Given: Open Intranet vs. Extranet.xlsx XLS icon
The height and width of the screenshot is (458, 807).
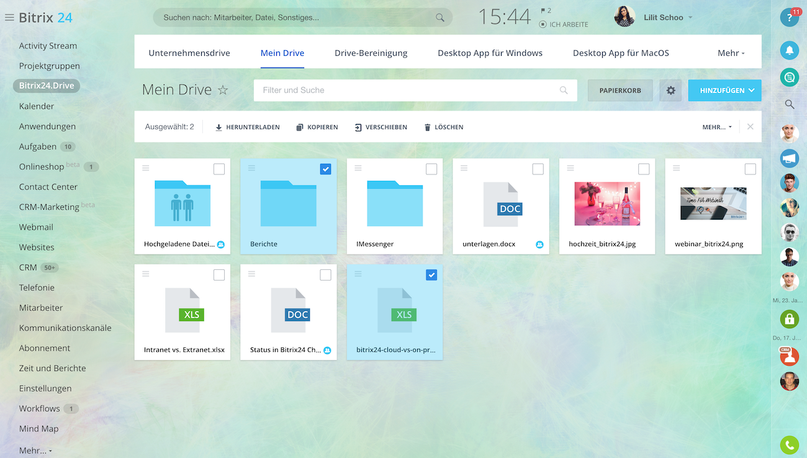Looking at the screenshot, I should (x=184, y=310).
